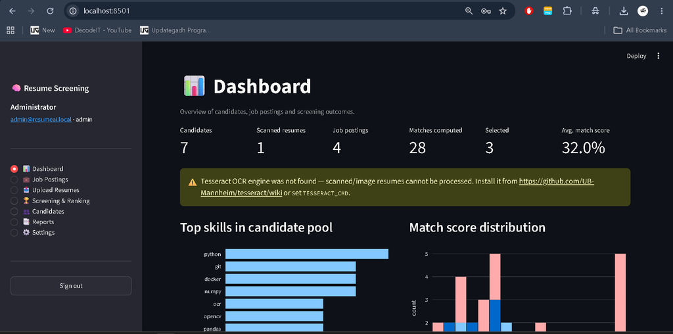Open the zoom magnifier in address bar
Screen dimensions: 673x334
[469, 11]
